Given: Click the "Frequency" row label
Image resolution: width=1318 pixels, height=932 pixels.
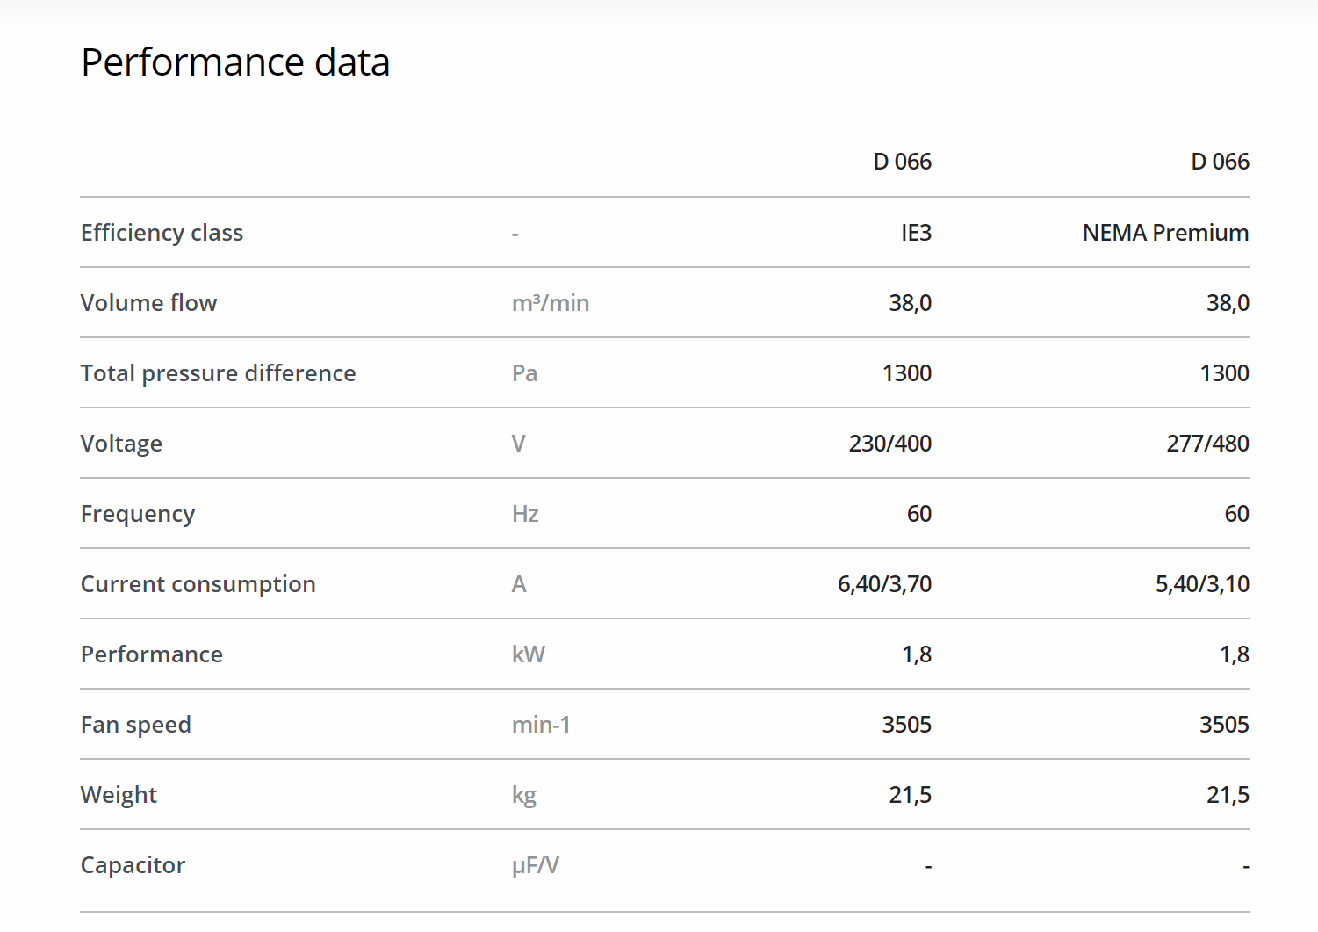Looking at the screenshot, I should point(138,514).
